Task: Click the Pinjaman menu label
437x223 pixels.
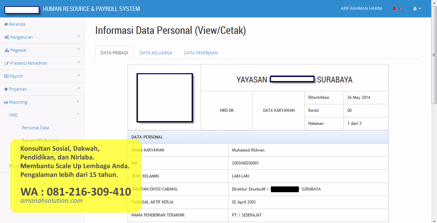Action: (18, 89)
